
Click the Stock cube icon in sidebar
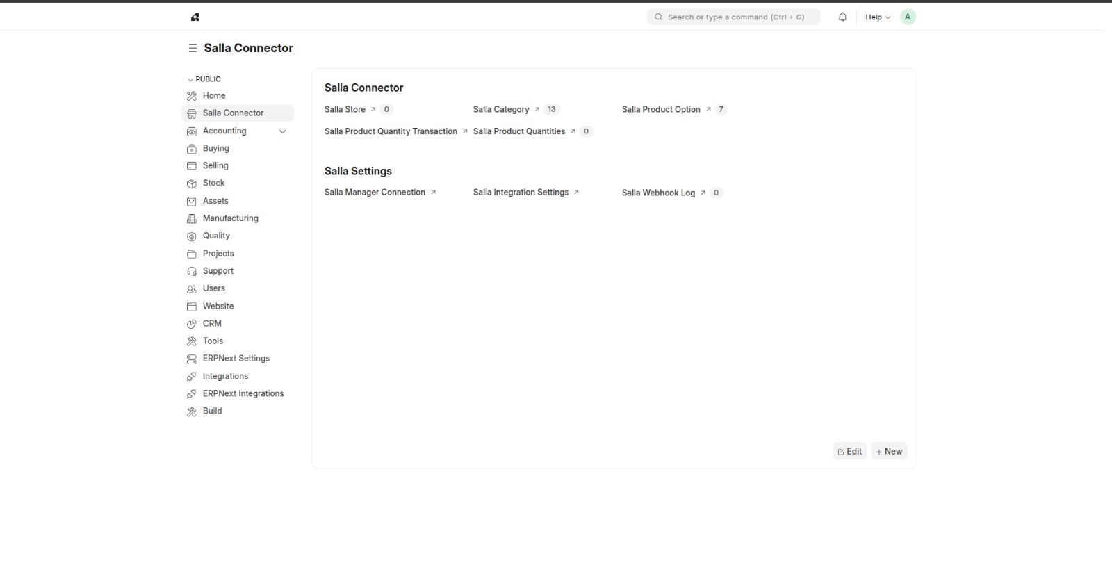(x=192, y=183)
